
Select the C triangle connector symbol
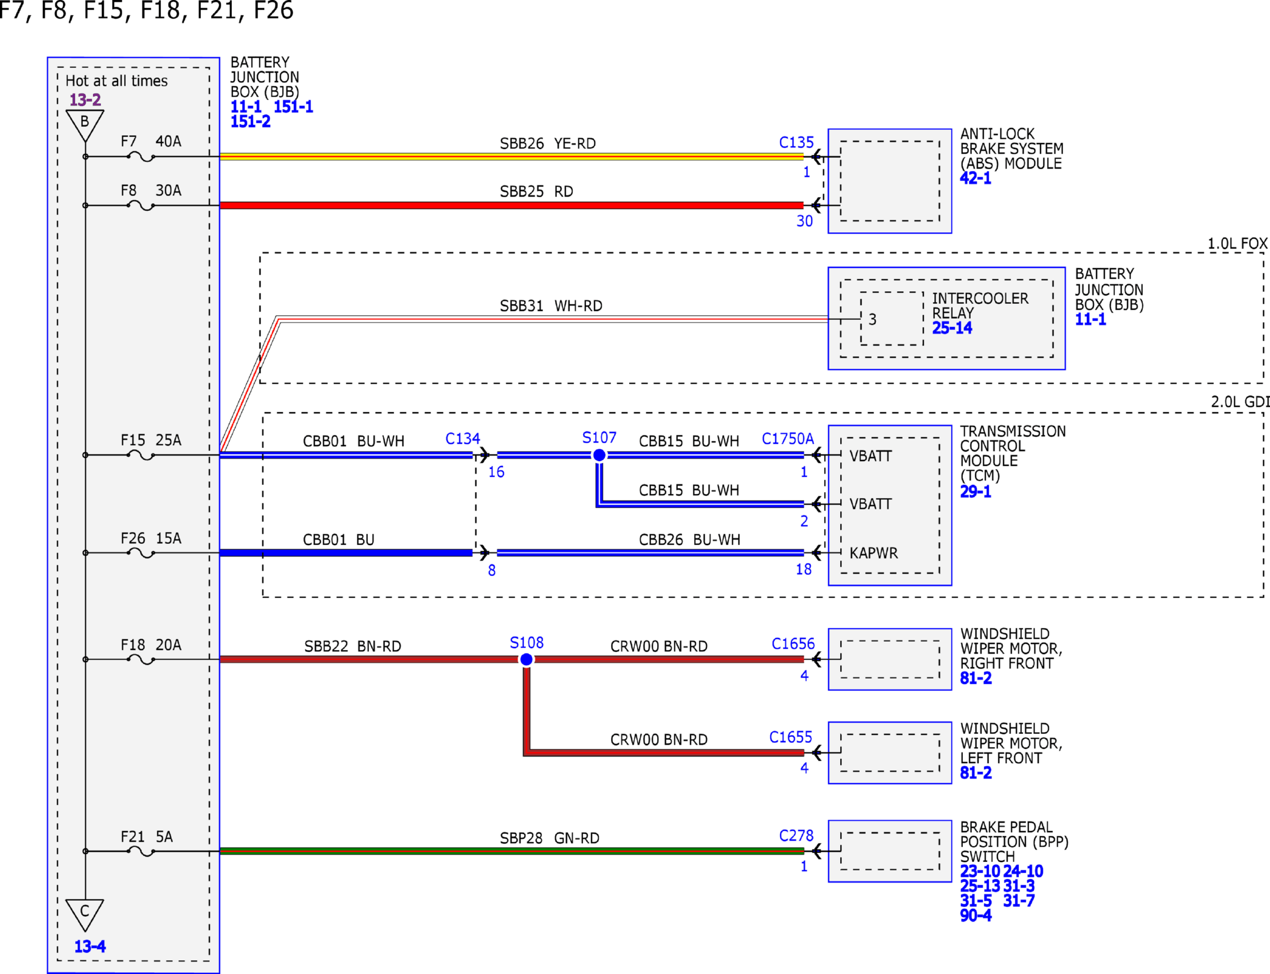(x=85, y=914)
